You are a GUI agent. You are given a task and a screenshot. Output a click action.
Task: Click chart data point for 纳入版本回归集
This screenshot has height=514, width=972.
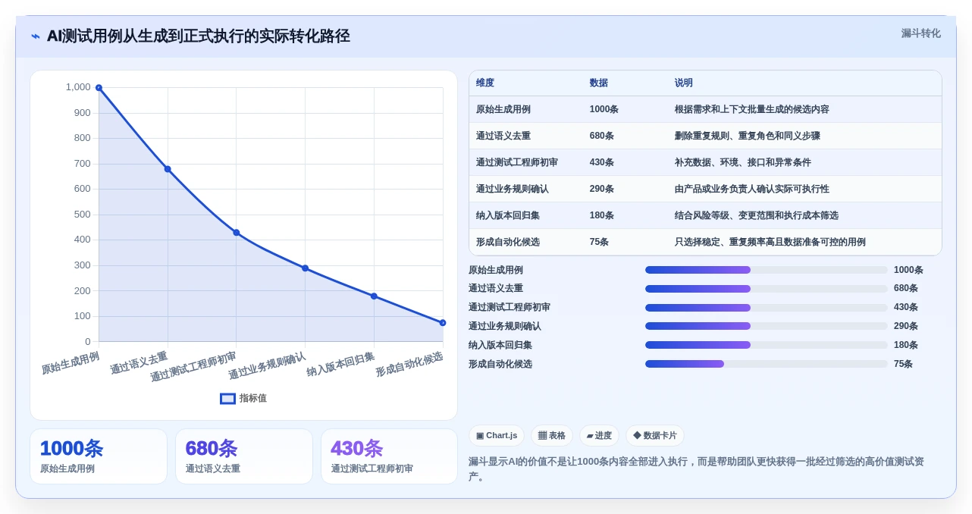[374, 296]
